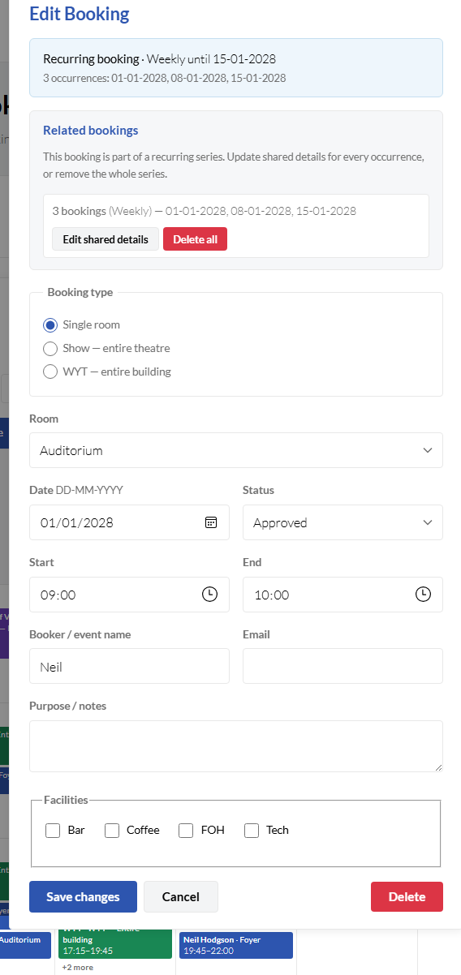Click the Neil Hodgson · Foyer calendar event

236,945
